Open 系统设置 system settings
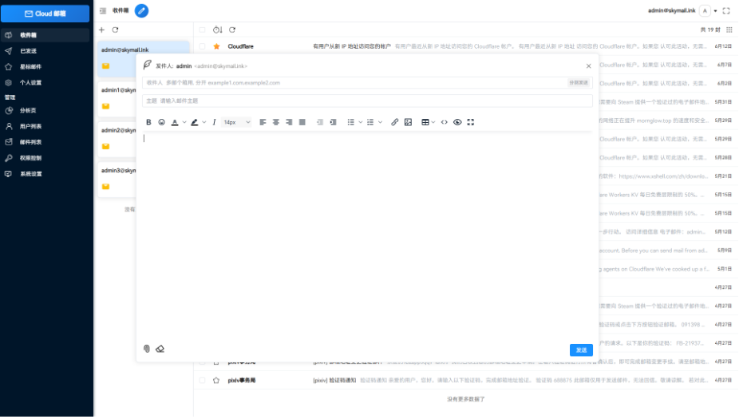Screen dimensions: 747x419 coord(45,176)
